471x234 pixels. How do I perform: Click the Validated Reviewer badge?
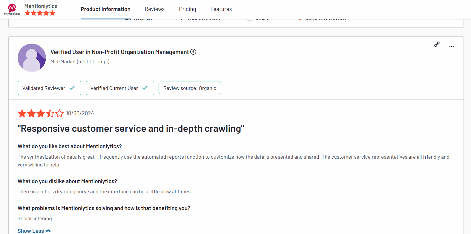coord(44,88)
